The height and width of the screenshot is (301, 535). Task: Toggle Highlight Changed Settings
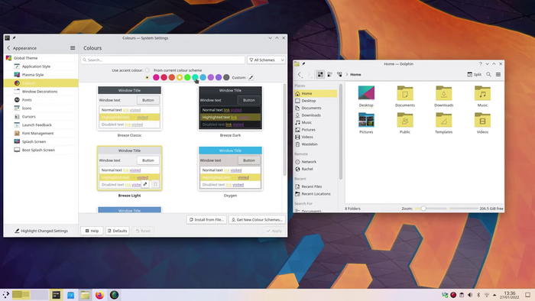41,231
